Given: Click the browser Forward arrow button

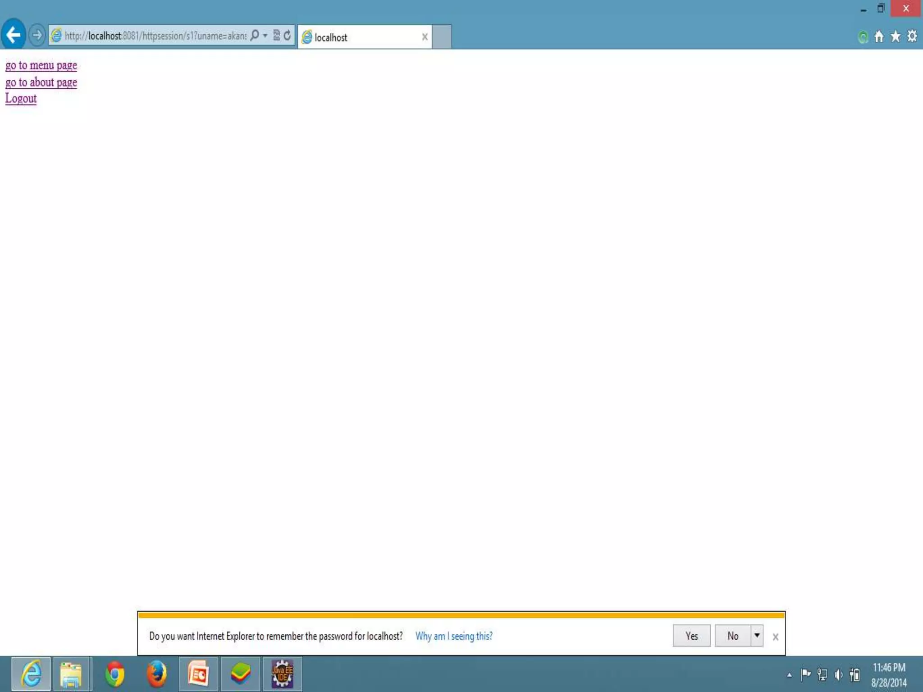Looking at the screenshot, I should point(37,35).
